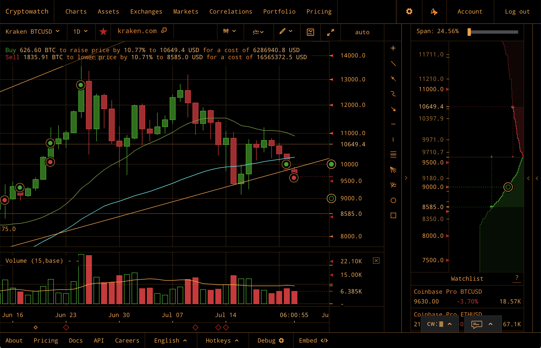The image size is (541, 348).
Task: Open the Careers footer link
Action: click(127, 340)
